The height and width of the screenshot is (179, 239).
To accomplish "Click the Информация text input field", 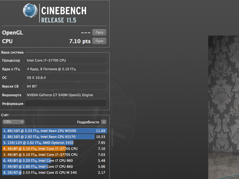I will click(66, 104).
